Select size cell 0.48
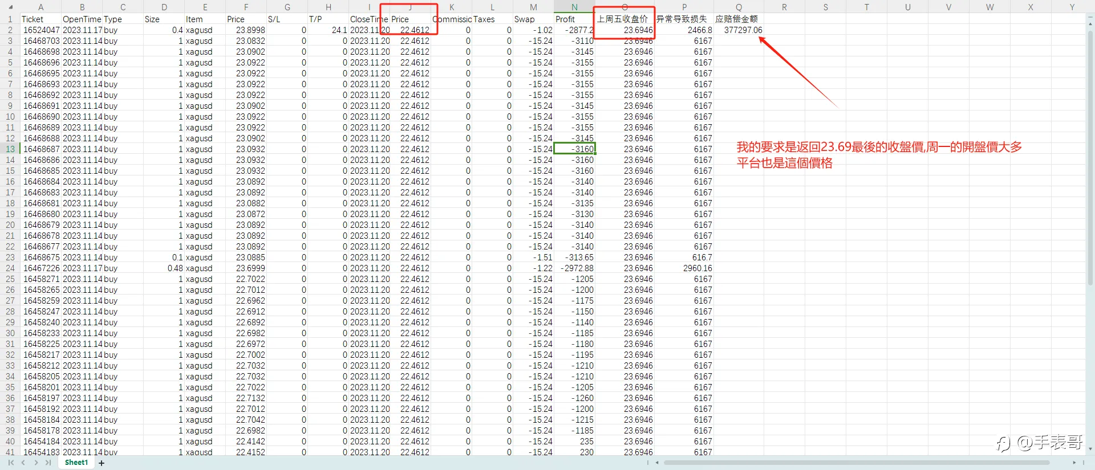This screenshot has height=470, width=1095. coord(164,268)
